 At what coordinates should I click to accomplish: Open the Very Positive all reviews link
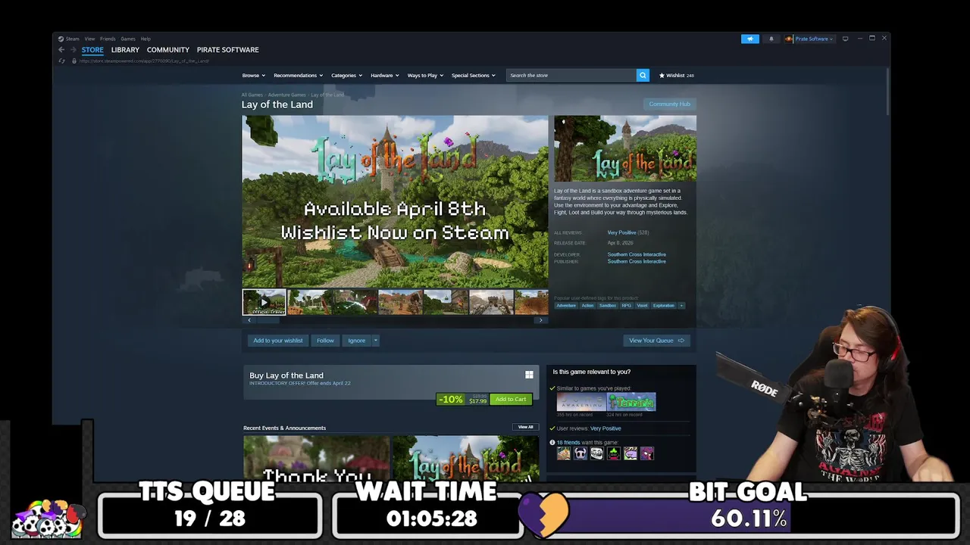tap(621, 232)
